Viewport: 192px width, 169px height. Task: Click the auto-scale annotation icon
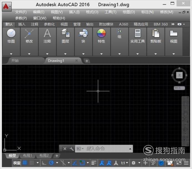pyautogui.click(x=109, y=163)
